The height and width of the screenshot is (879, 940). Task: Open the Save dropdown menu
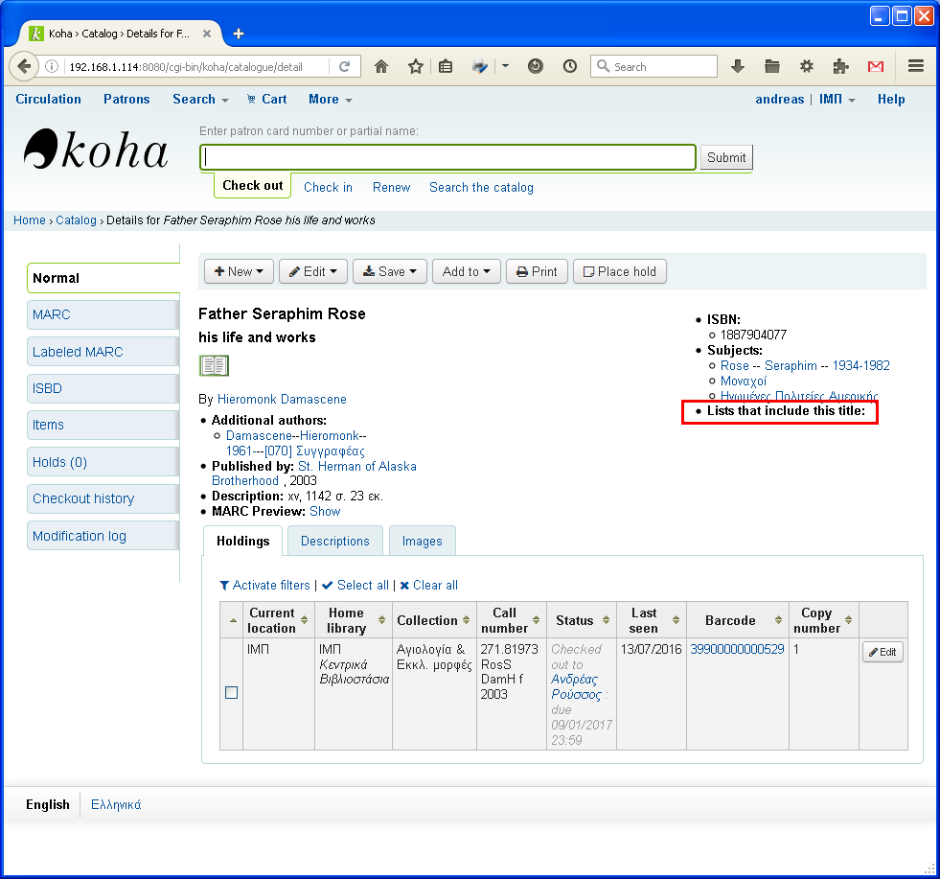coord(390,272)
